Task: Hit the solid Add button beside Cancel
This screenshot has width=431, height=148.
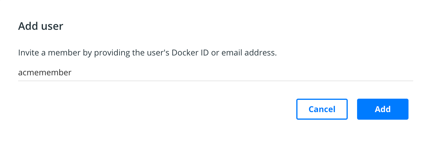Action: (x=382, y=109)
